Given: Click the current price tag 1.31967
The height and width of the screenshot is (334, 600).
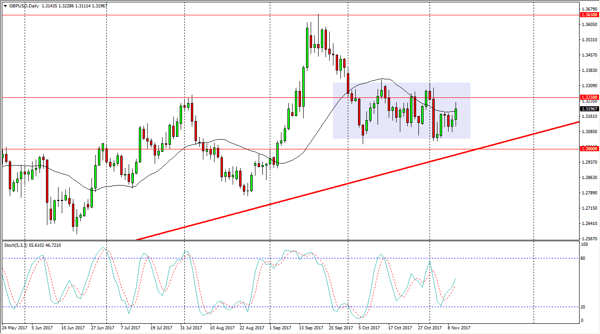Looking at the screenshot, I should (x=587, y=109).
